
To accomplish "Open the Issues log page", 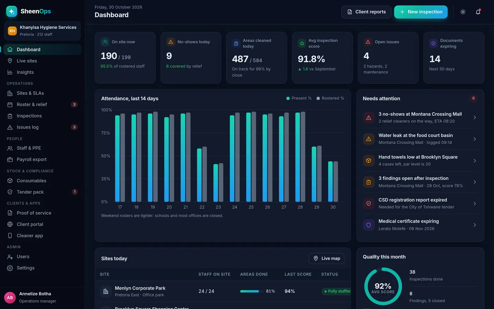I will click(42, 127).
